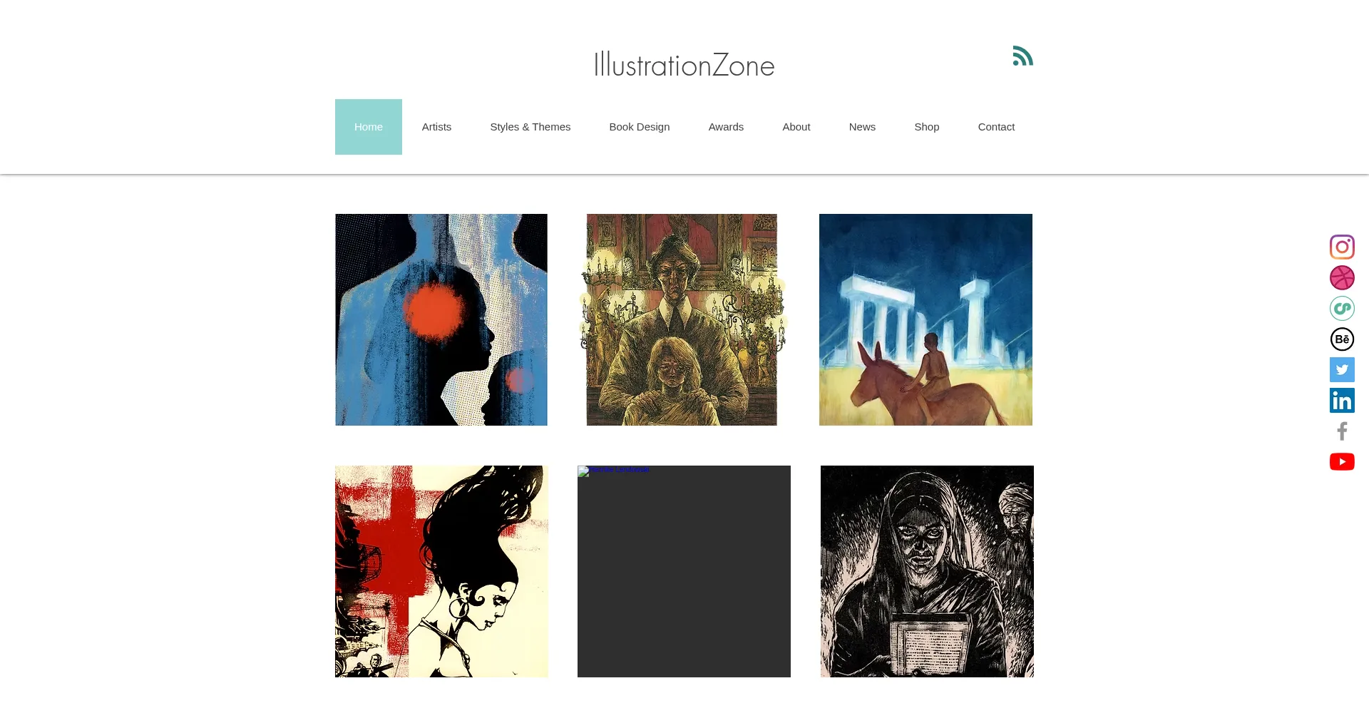Click the Home navigation tab

pyautogui.click(x=369, y=127)
